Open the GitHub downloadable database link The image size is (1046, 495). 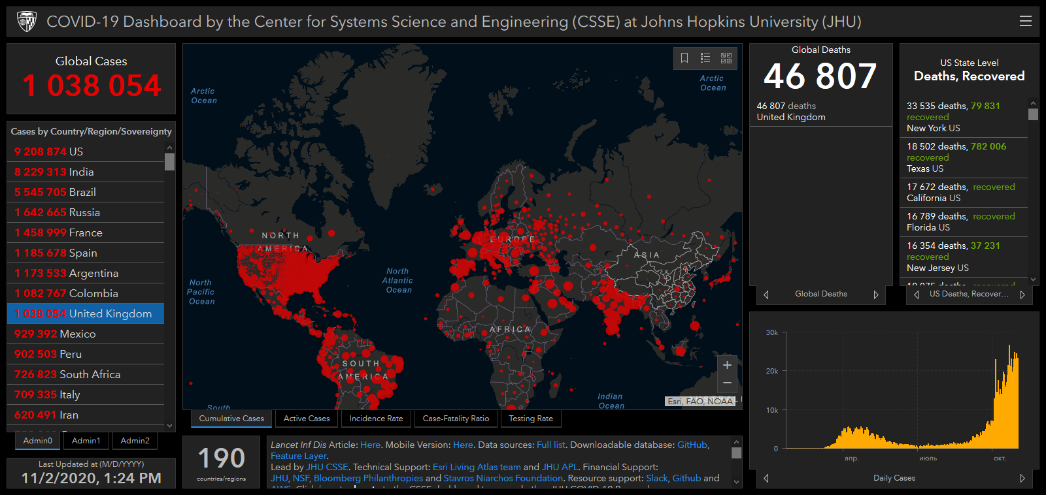tap(692, 445)
